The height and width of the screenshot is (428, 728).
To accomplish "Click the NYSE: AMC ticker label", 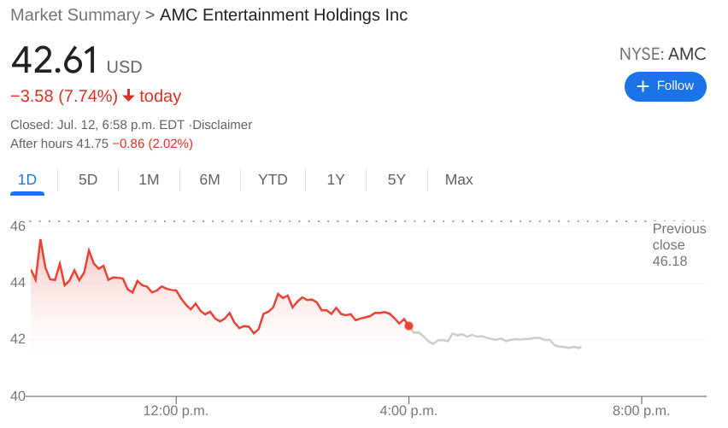I will coord(662,54).
